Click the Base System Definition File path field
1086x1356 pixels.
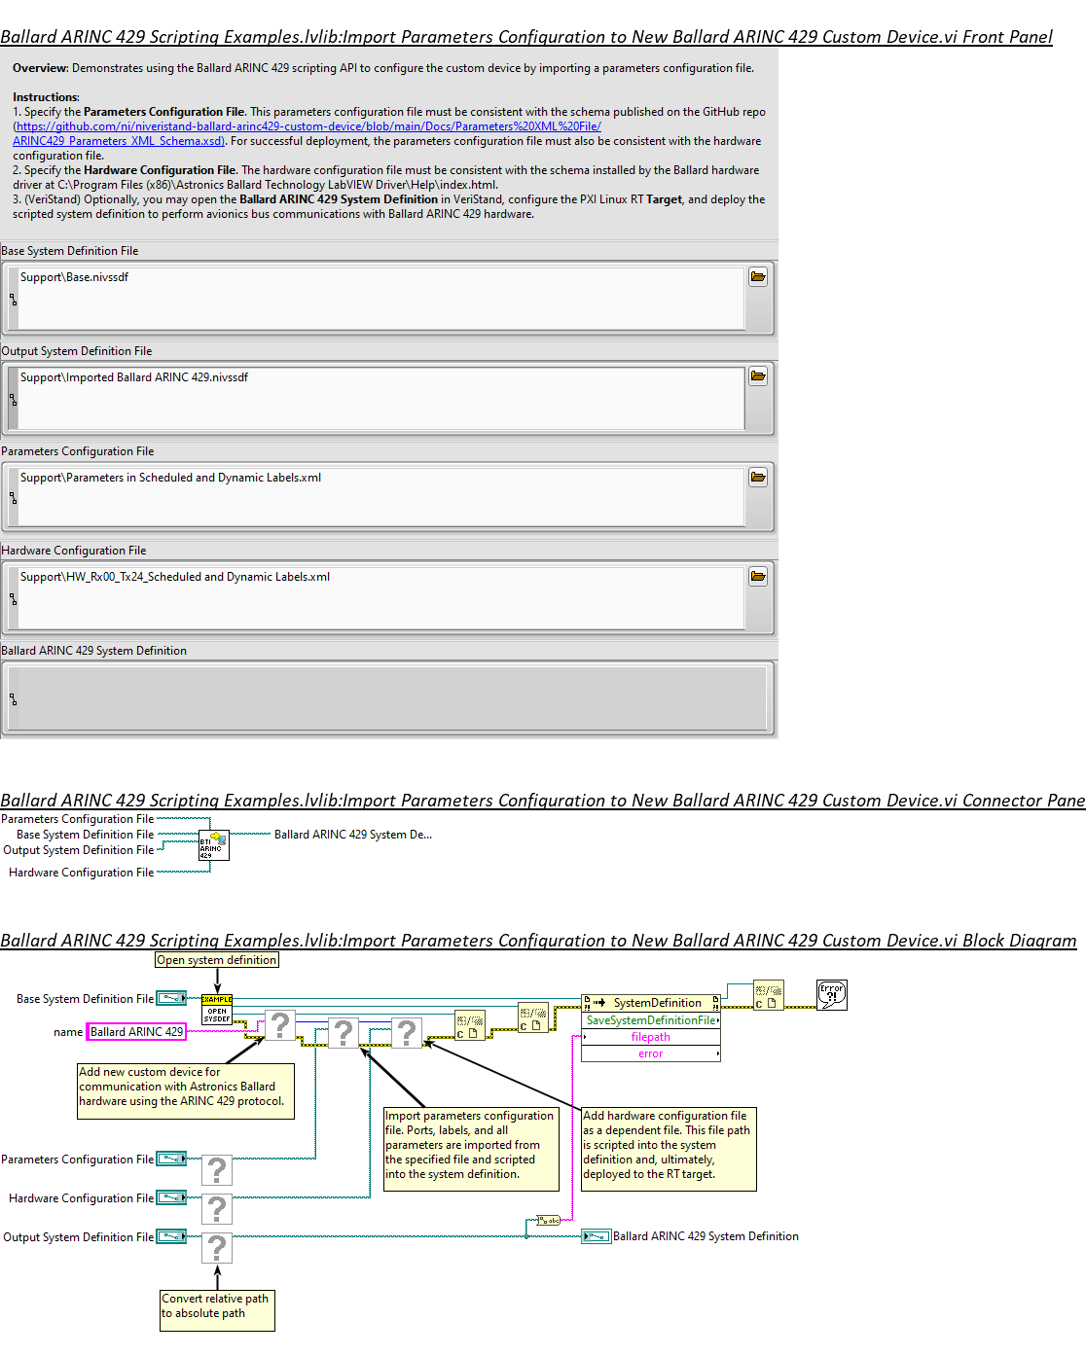381,299
